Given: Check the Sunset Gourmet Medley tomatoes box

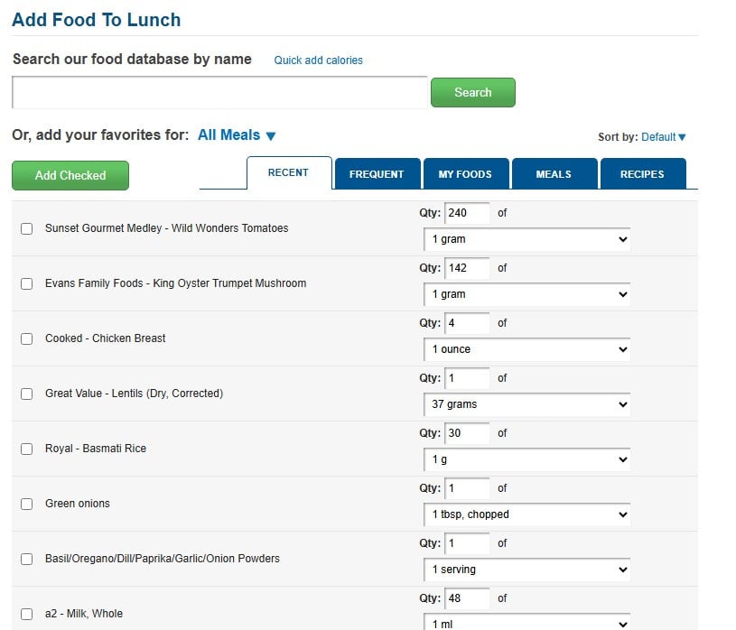Looking at the screenshot, I should point(27,228).
